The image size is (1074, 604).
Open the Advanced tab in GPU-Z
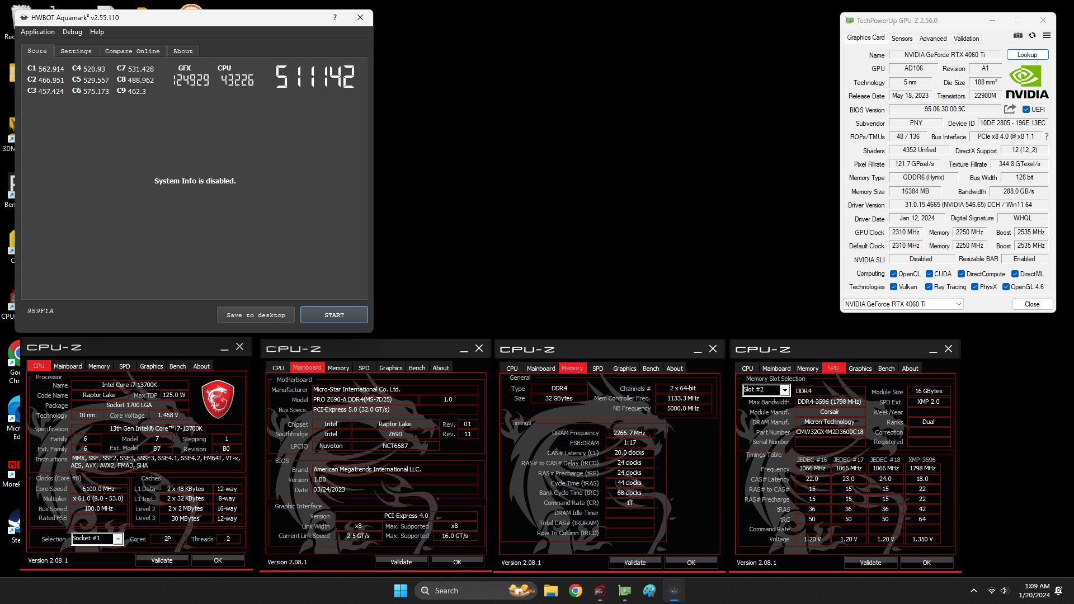(933, 39)
